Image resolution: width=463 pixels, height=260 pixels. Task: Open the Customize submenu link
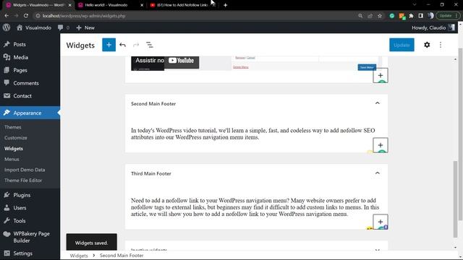(16, 138)
